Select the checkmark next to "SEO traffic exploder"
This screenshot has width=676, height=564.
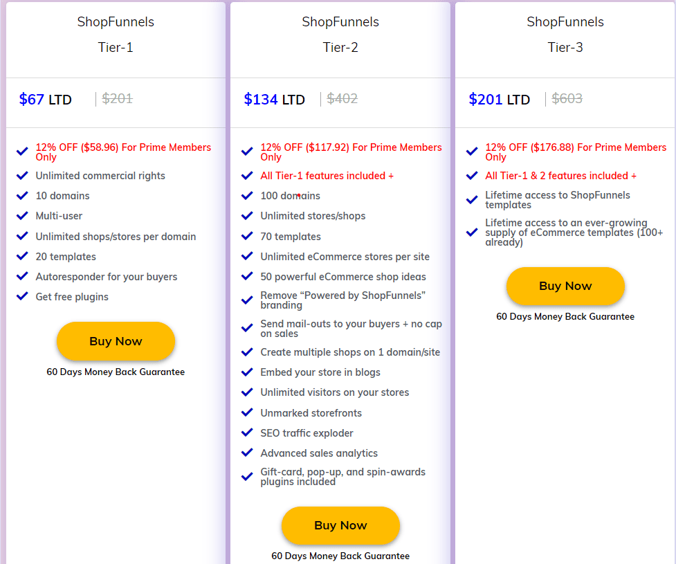[247, 433]
